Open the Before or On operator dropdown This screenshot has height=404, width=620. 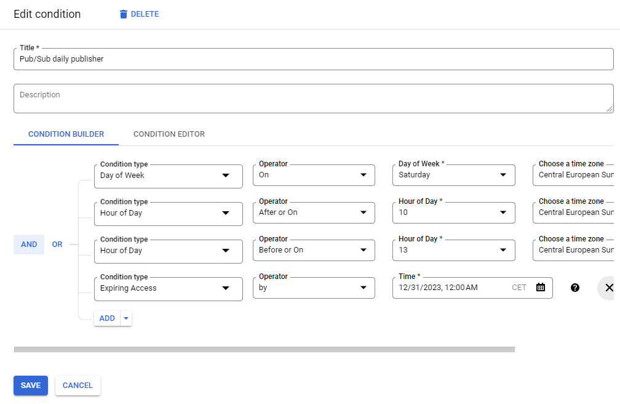pyautogui.click(x=314, y=250)
